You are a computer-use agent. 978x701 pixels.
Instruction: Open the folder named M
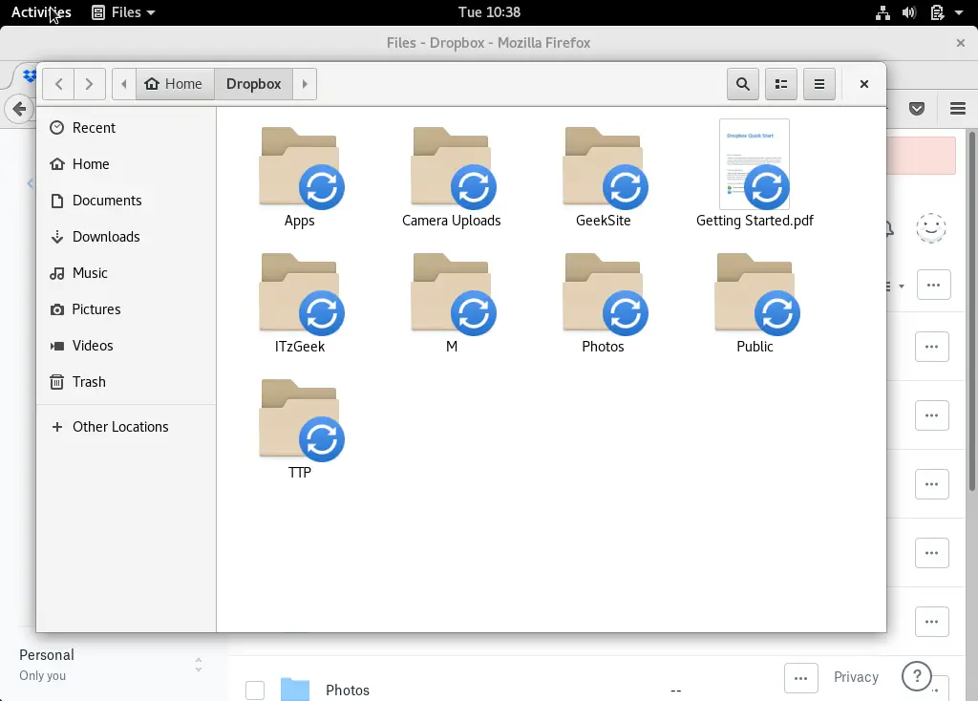click(452, 304)
